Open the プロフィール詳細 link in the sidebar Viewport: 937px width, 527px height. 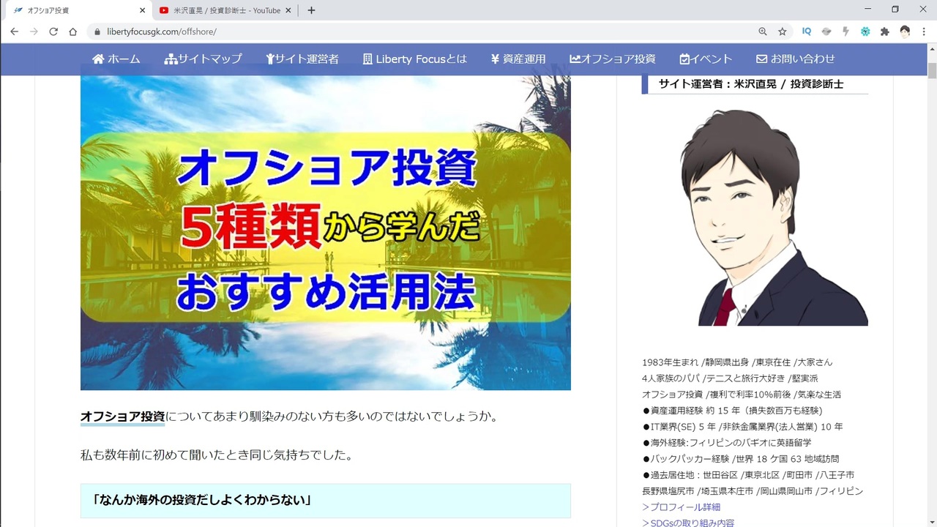[681, 507]
